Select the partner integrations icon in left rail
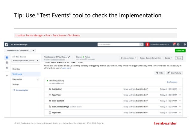This screenshot has width=191, height=135. coord(7,68)
